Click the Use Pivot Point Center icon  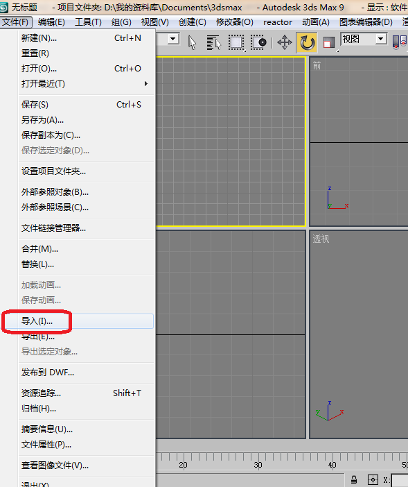coord(400,42)
